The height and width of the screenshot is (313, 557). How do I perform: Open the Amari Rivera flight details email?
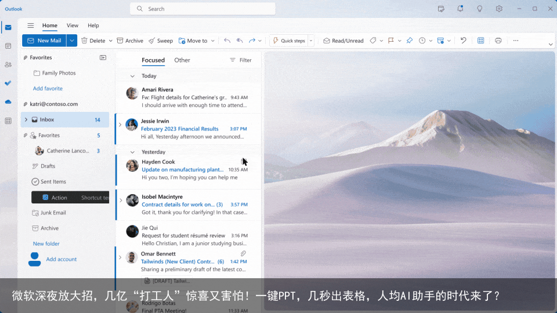[x=188, y=97]
